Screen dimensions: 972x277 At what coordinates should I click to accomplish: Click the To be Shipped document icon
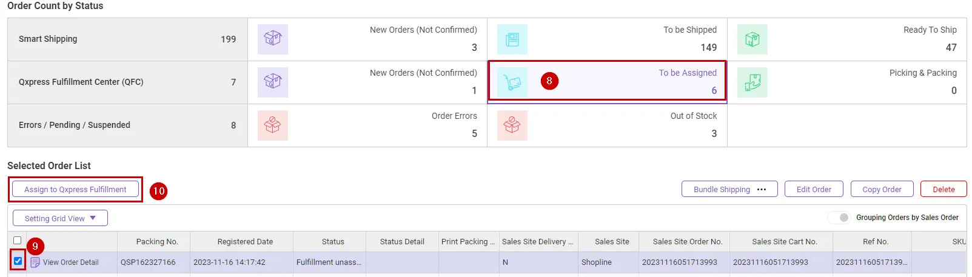pos(512,39)
